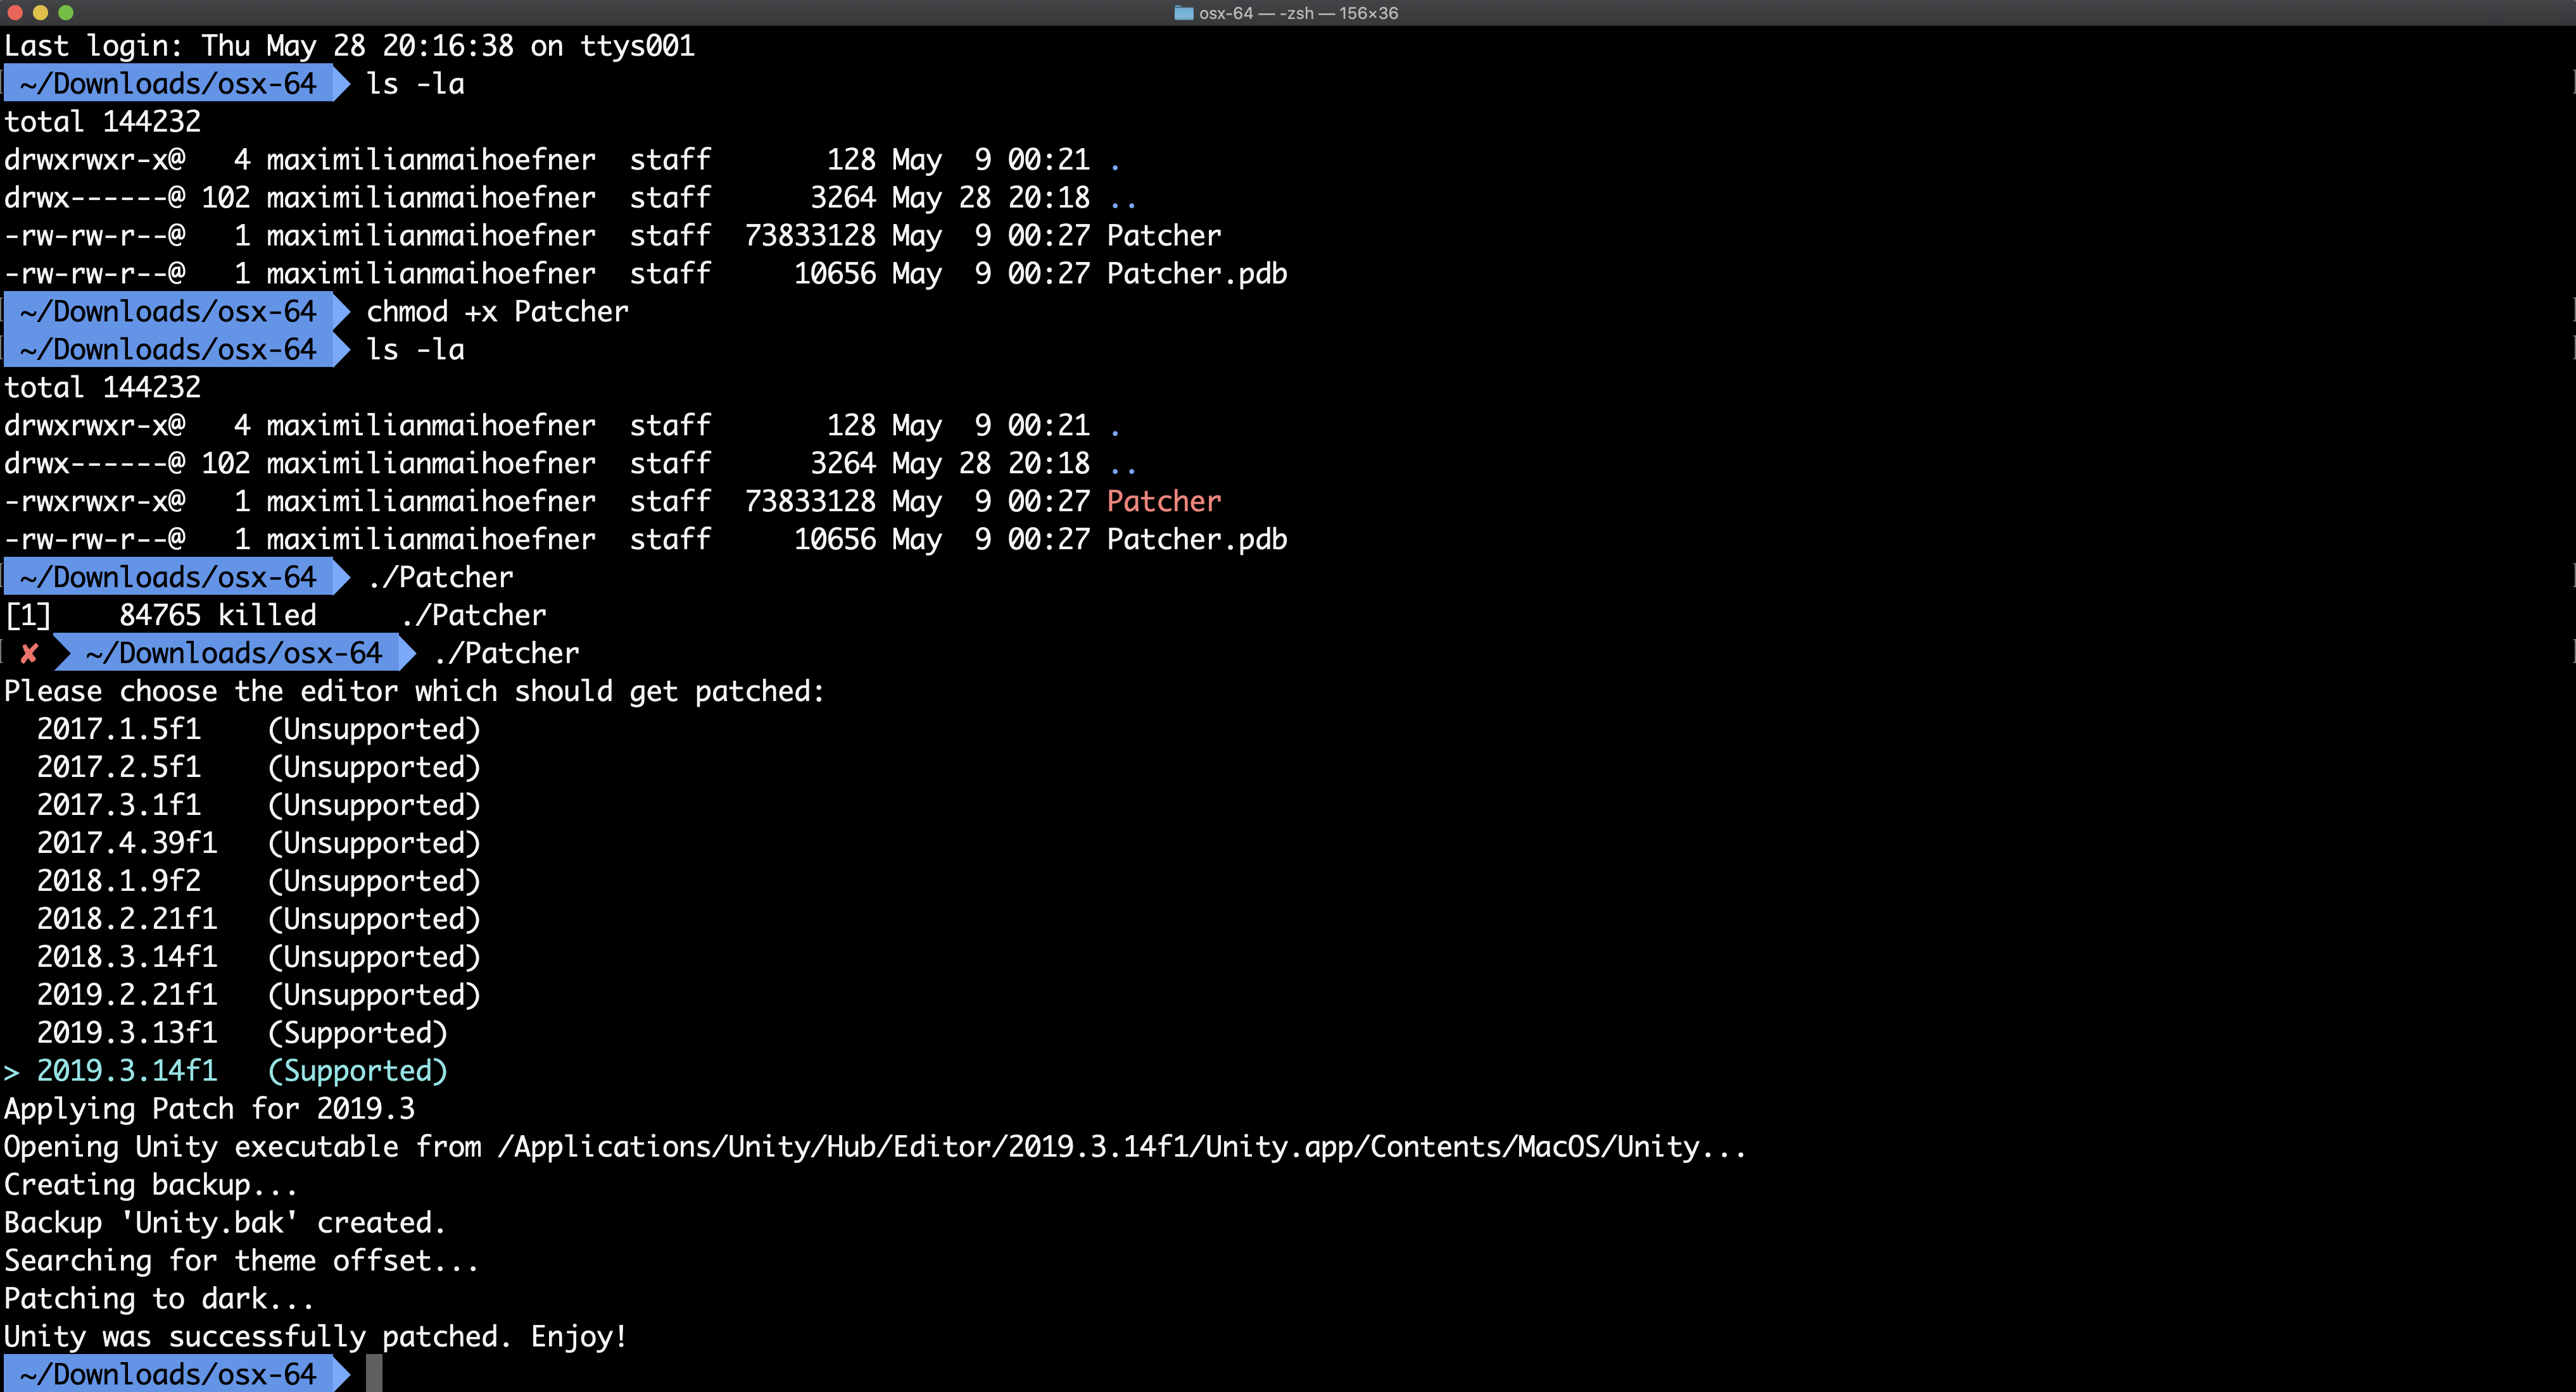This screenshot has height=1392, width=2576.
Task: Click the window title text osx-64 — -zsh
Action: (1298, 13)
